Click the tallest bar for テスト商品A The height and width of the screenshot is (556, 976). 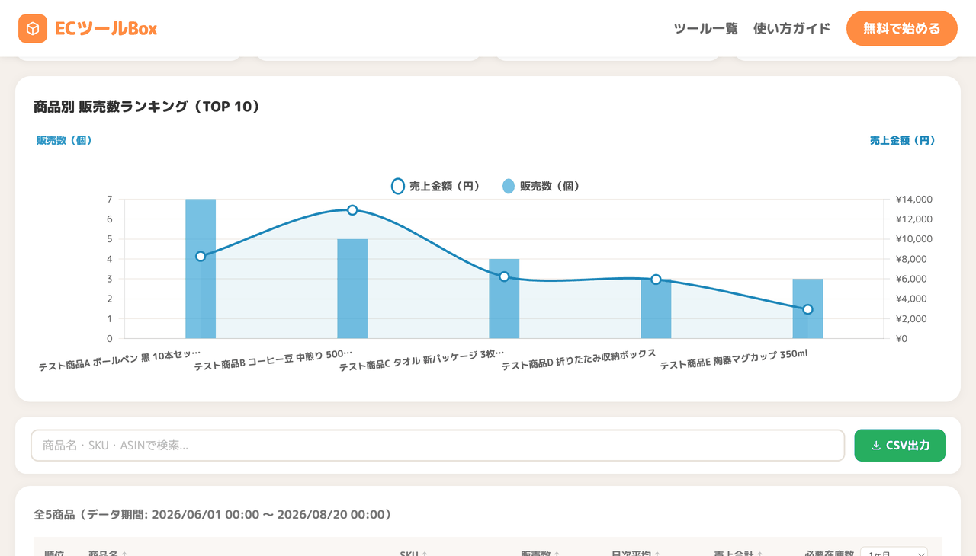[201, 269]
